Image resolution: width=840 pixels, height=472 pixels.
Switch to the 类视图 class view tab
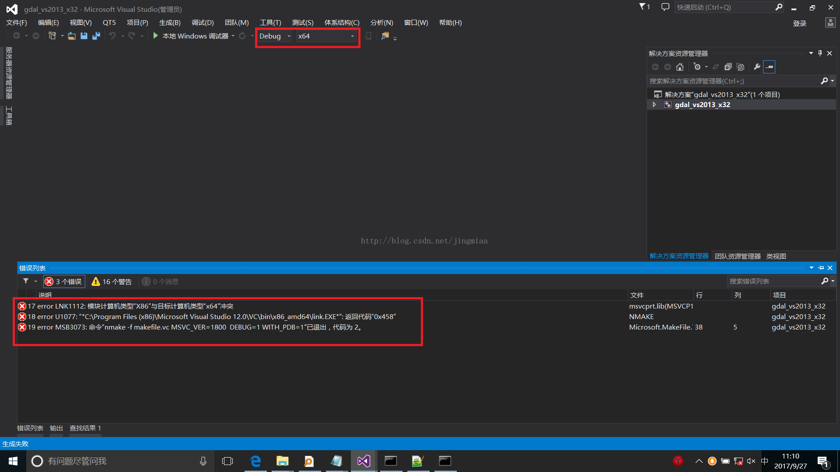click(776, 256)
